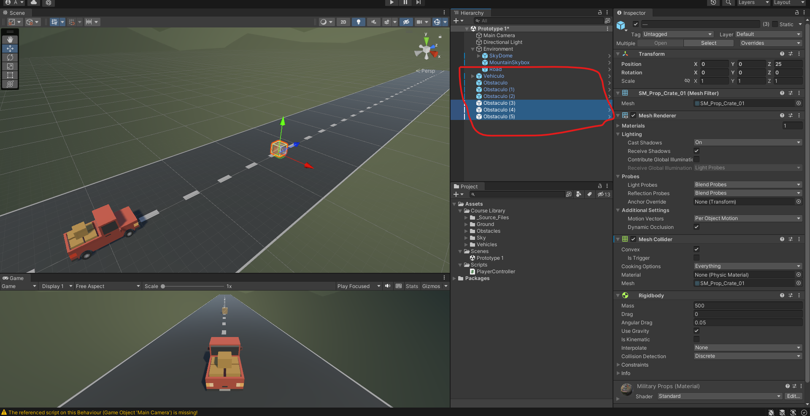
Task: Click the Game view Scale slider
Action: click(193, 286)
